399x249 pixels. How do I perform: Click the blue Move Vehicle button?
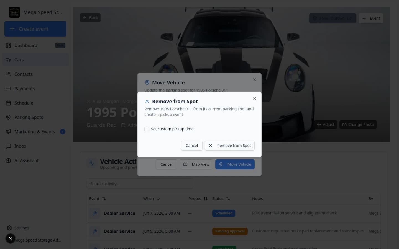235,164
